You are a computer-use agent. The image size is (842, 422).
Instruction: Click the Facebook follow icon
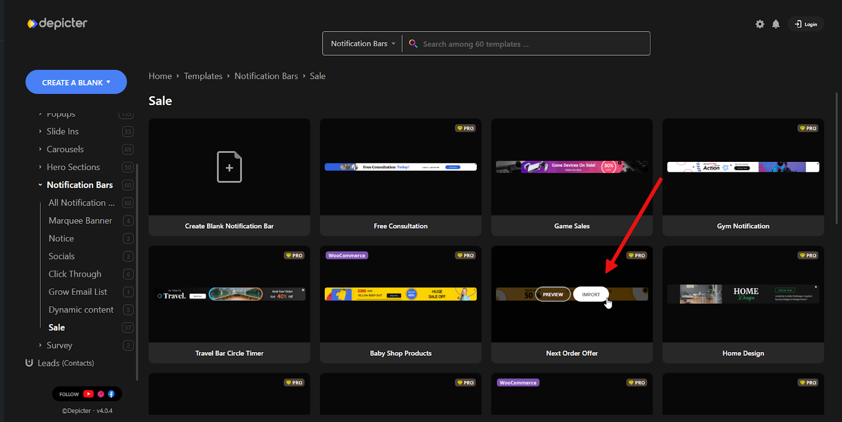[111, 394]
